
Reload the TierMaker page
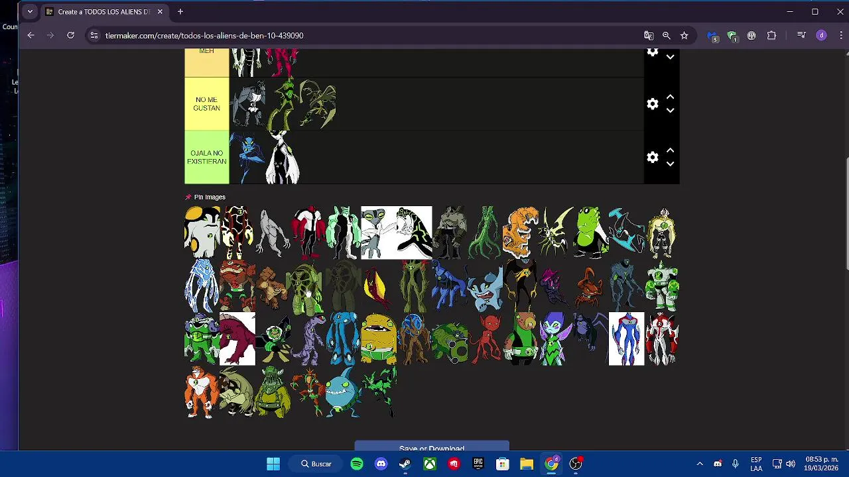[70, 35]
